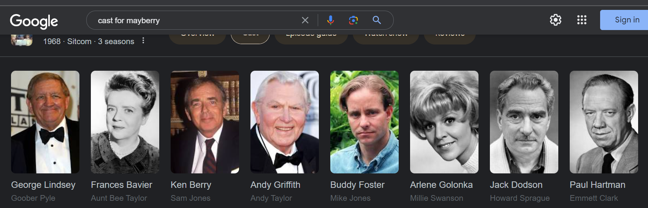Open Google settings gear icon
The height and width of the screenshot is (208, 648).
click(556, 20)
